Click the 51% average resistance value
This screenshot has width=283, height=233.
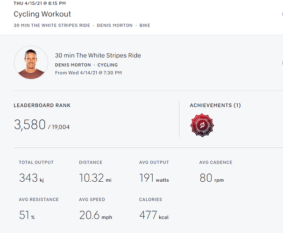tap(27, 215)
